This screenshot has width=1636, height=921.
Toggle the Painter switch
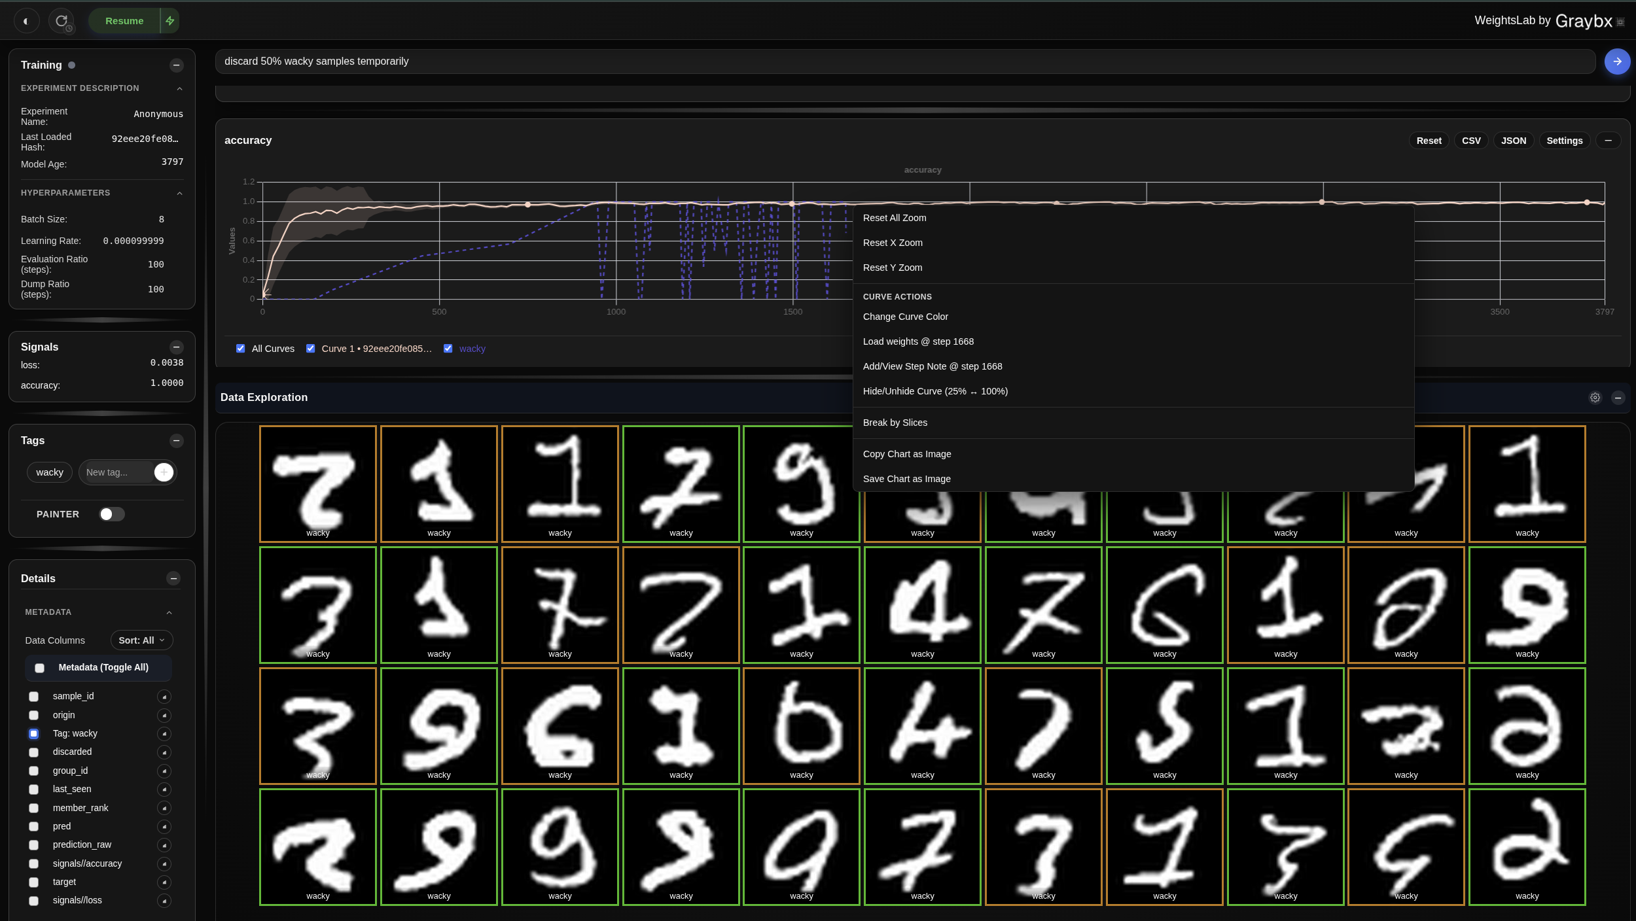(x=111, y=514)
